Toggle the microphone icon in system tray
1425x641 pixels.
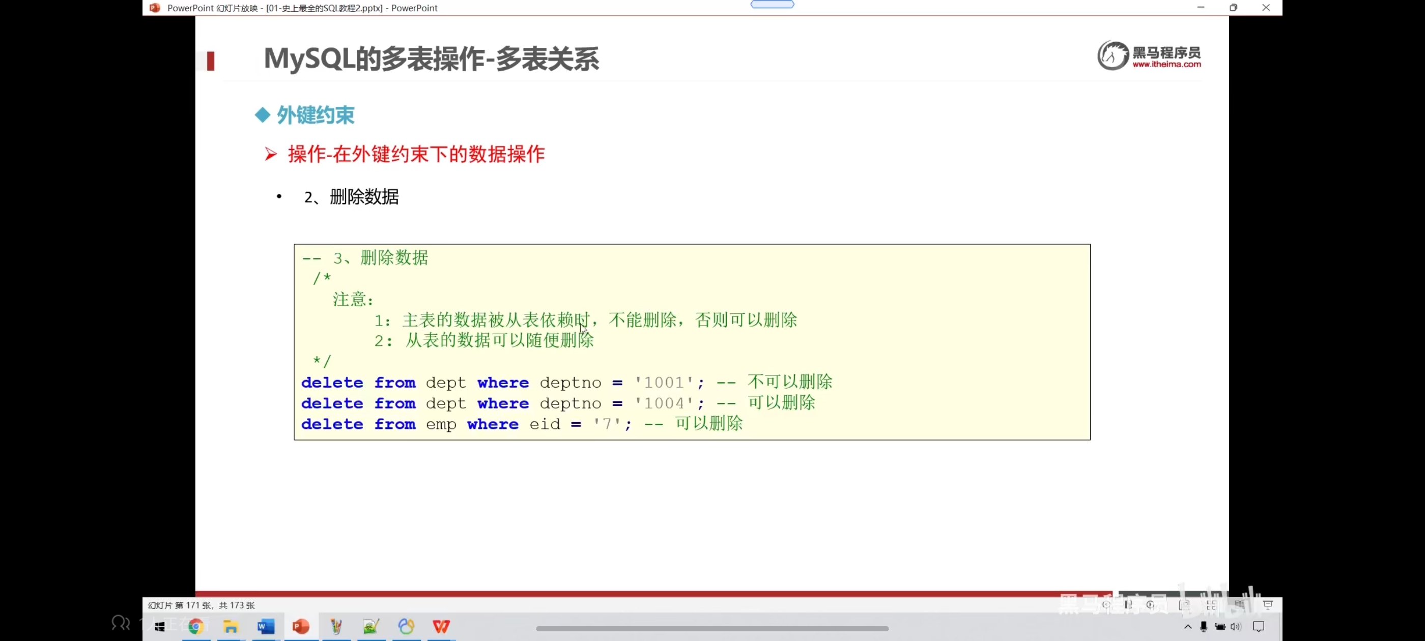tap(1203, 627)
